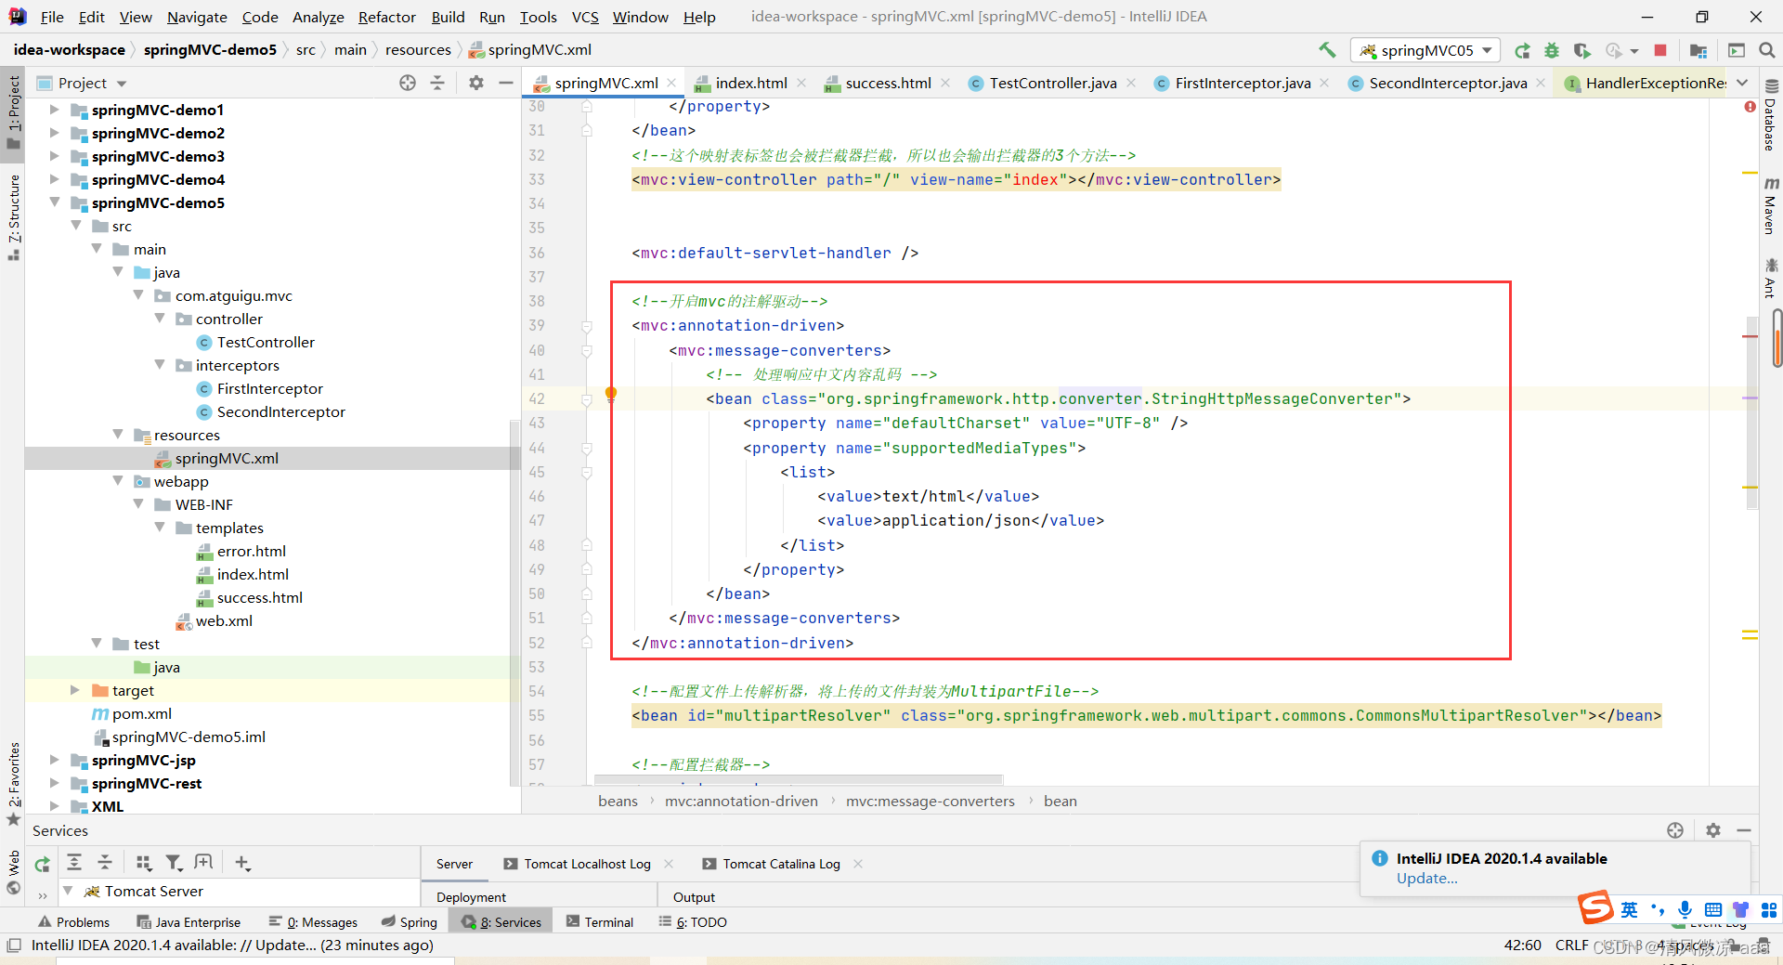The height and width of the screenshot is (965, 1783).
Task: Click Filter icon in Services toolbar
Action: point(174,863)
